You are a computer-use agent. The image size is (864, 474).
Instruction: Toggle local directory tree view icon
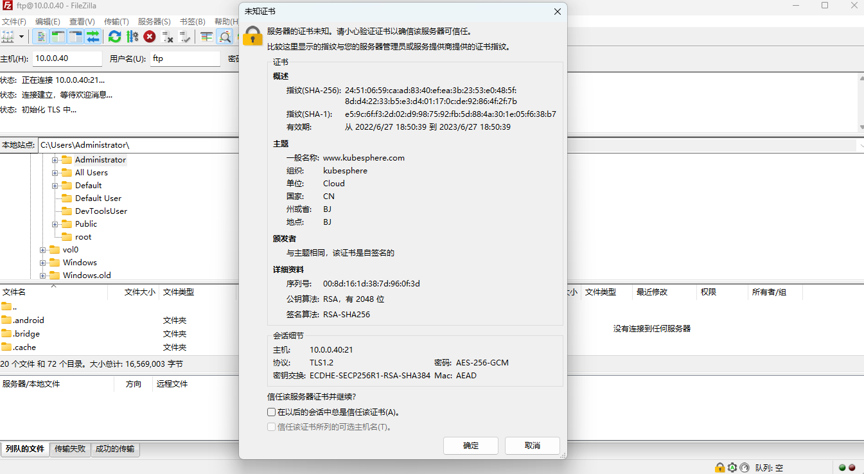pyautogui.click(x=58, y=37)
